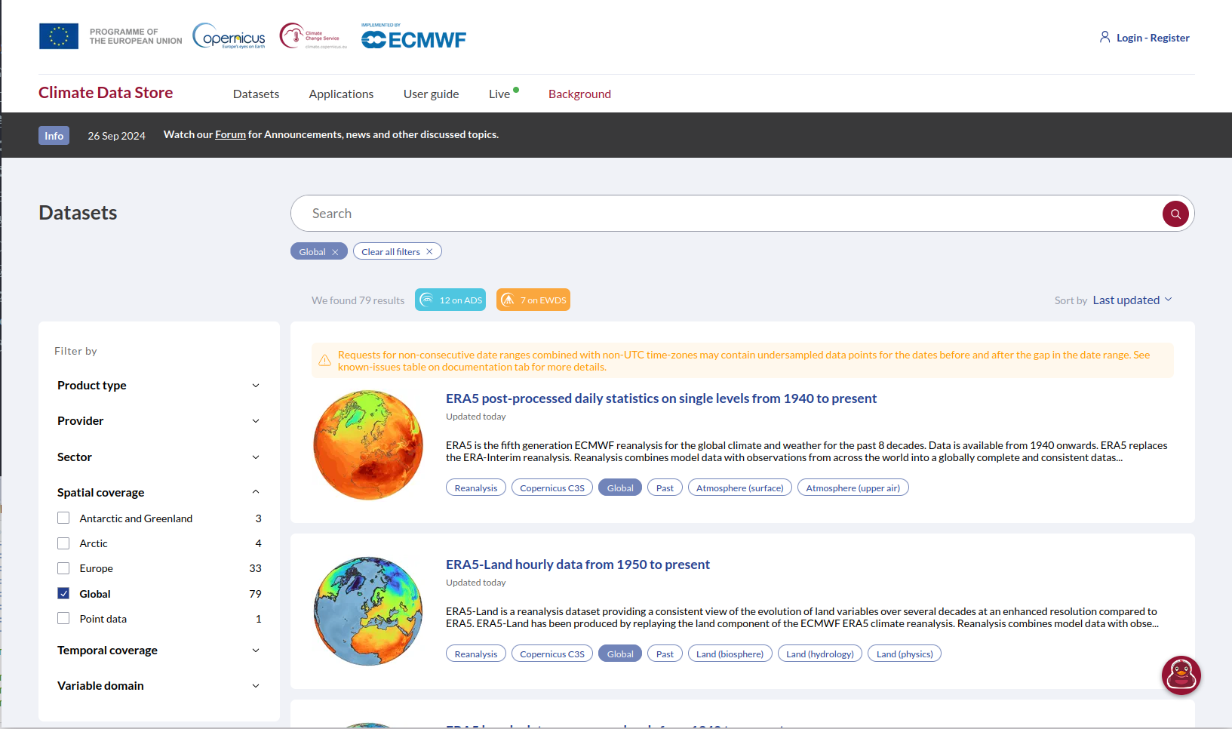Screen dimensions: 1232x729
Task: Click the red search magnifier button
Action: click(1175, 214)
